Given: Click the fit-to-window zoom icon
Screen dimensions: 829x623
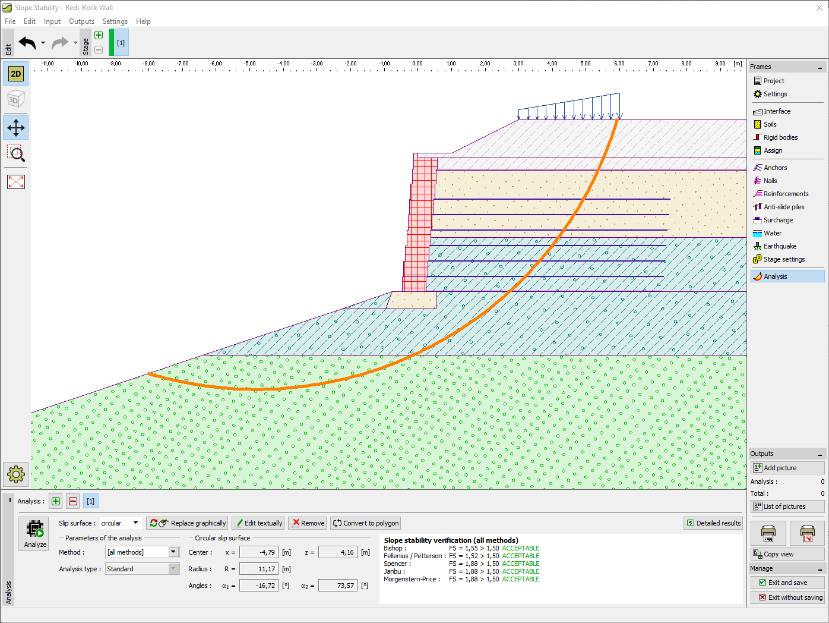Looking at the screenshot, I should [16, 182].
